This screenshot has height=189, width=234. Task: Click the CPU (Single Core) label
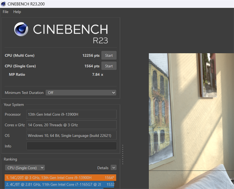click(x=20, y=66)
